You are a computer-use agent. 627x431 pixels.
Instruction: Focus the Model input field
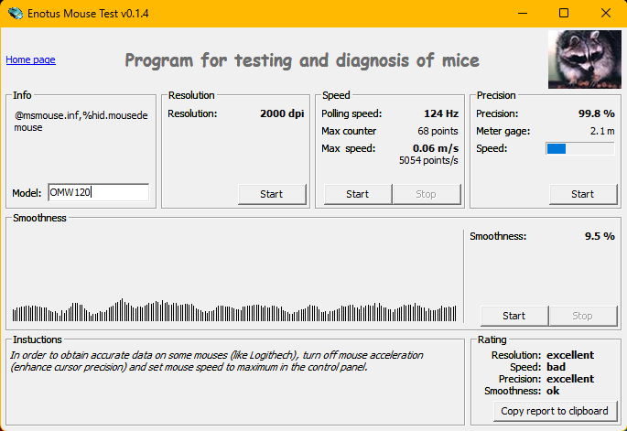pyautogui.click(x=98, y=192)
